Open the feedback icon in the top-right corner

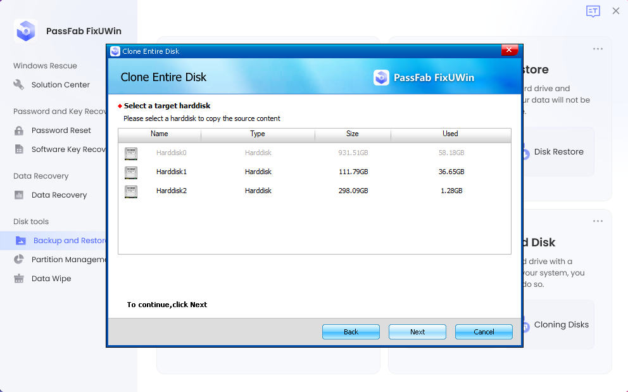[x=593, y=11]
